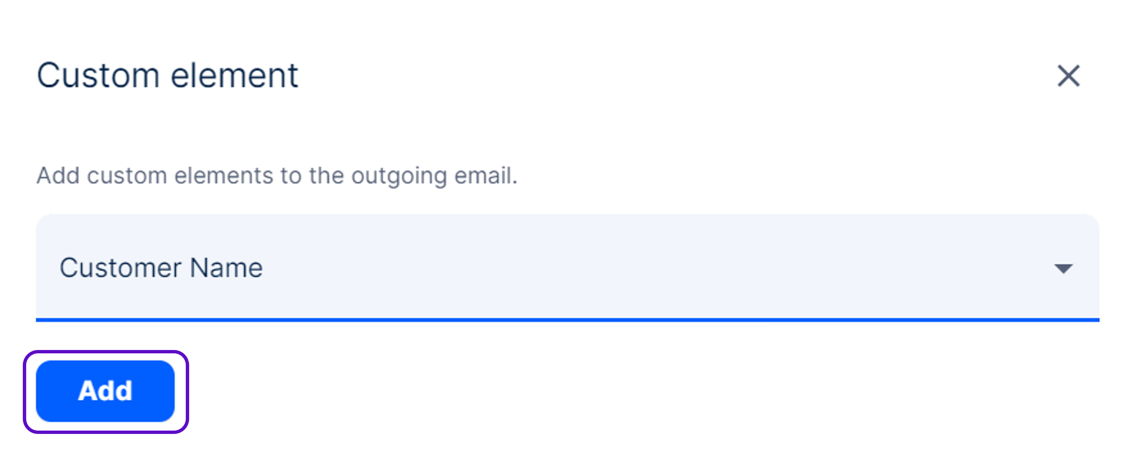Screen dimensions: 1133x472
Task: Confirm by pressing the blue Add button
Action: 105,391
